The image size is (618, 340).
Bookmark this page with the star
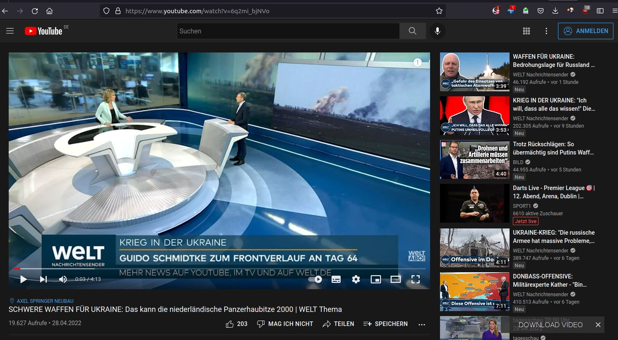(439, 11)
